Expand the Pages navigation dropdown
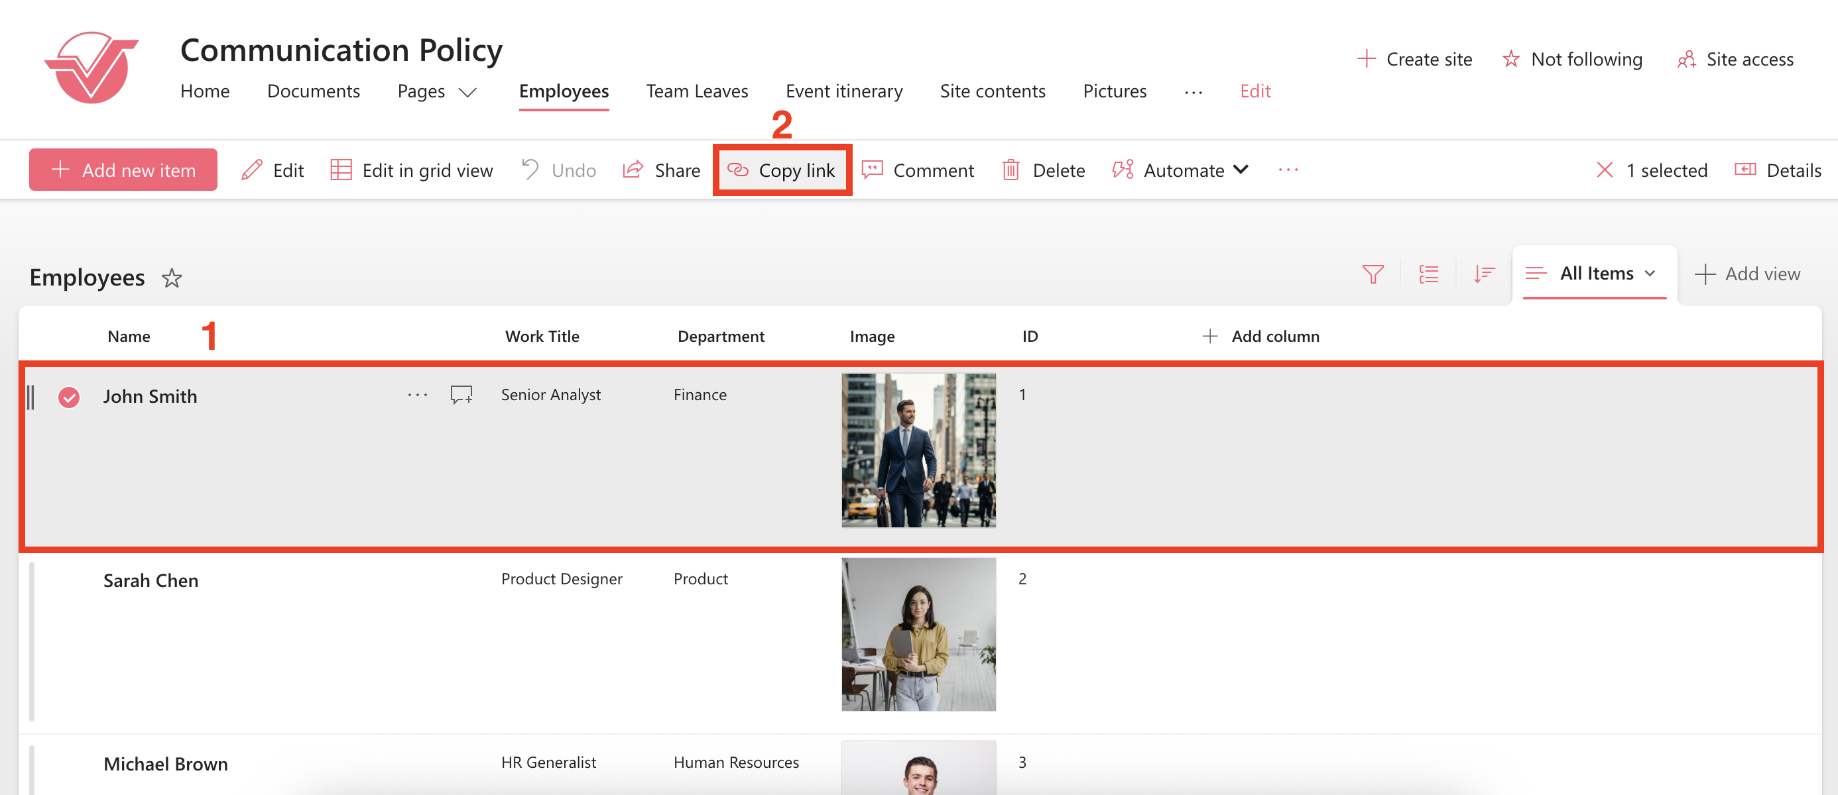1838x795 pixels. (467, 92)
